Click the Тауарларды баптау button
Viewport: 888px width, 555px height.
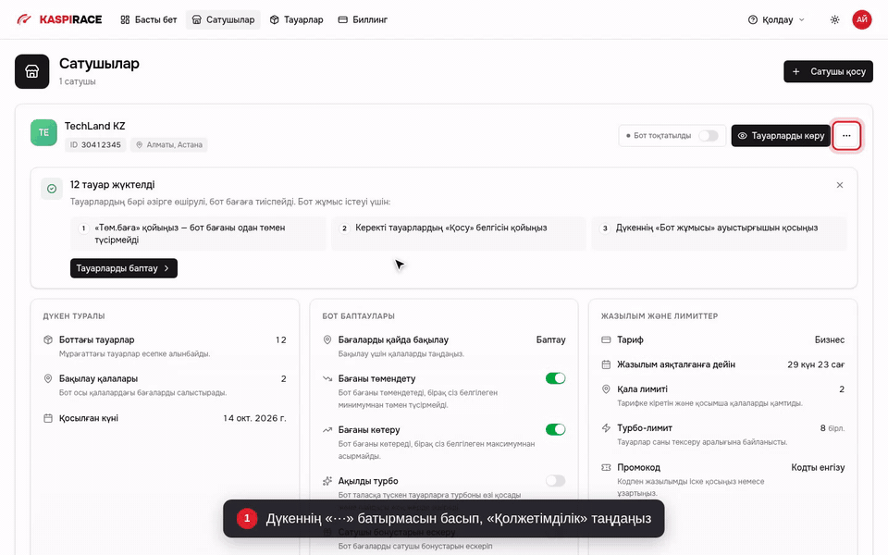click(x=123, y=268)
